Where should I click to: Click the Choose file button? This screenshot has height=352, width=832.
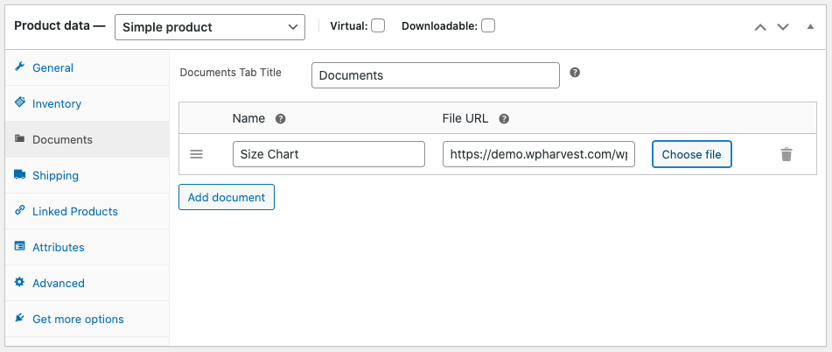coord(692,154)
